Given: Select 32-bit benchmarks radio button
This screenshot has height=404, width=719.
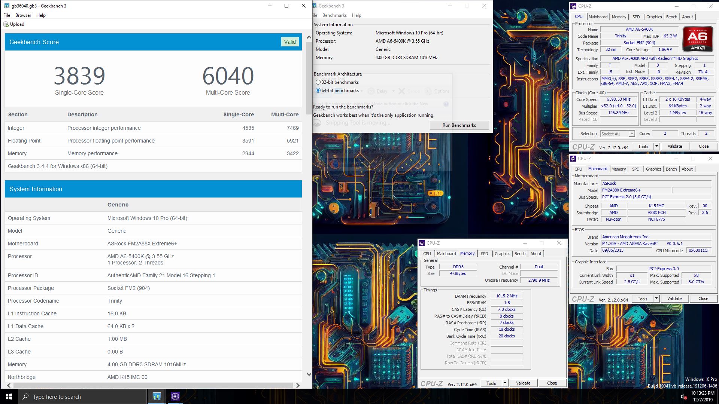Looking at the screenshot, I should [x=318, y=82].
